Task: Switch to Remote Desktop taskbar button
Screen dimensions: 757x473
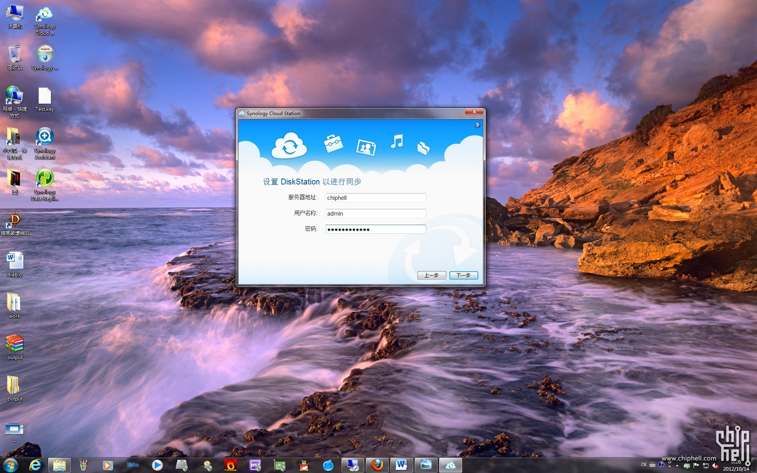Action: [x=353, y=466]
